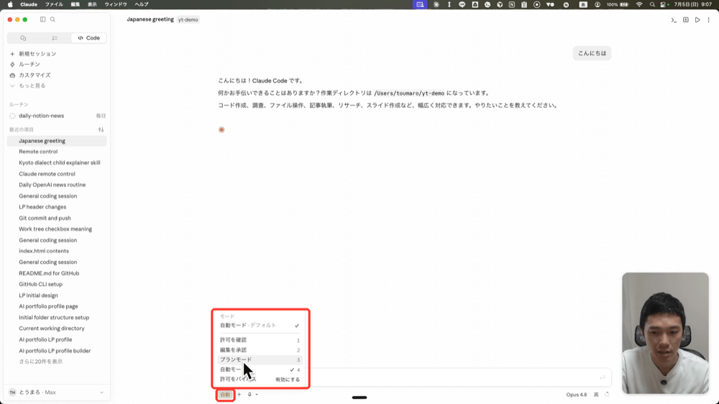This screenshot has height=404, width=719.
Task: Open Claude starburst icon in menu bar
Action: 436,4
